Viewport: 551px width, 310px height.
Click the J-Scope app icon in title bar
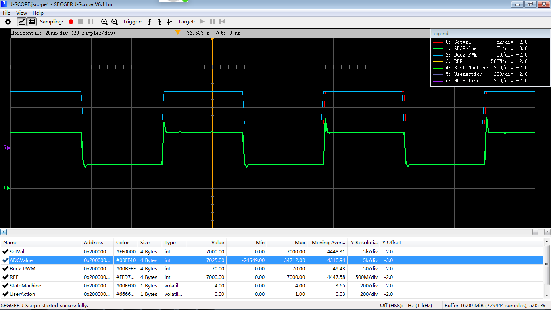pos(4,4)
